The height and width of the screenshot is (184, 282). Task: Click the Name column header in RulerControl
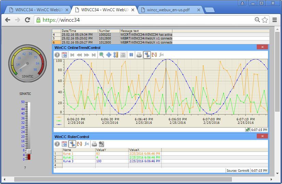click(x=79, y=150)
